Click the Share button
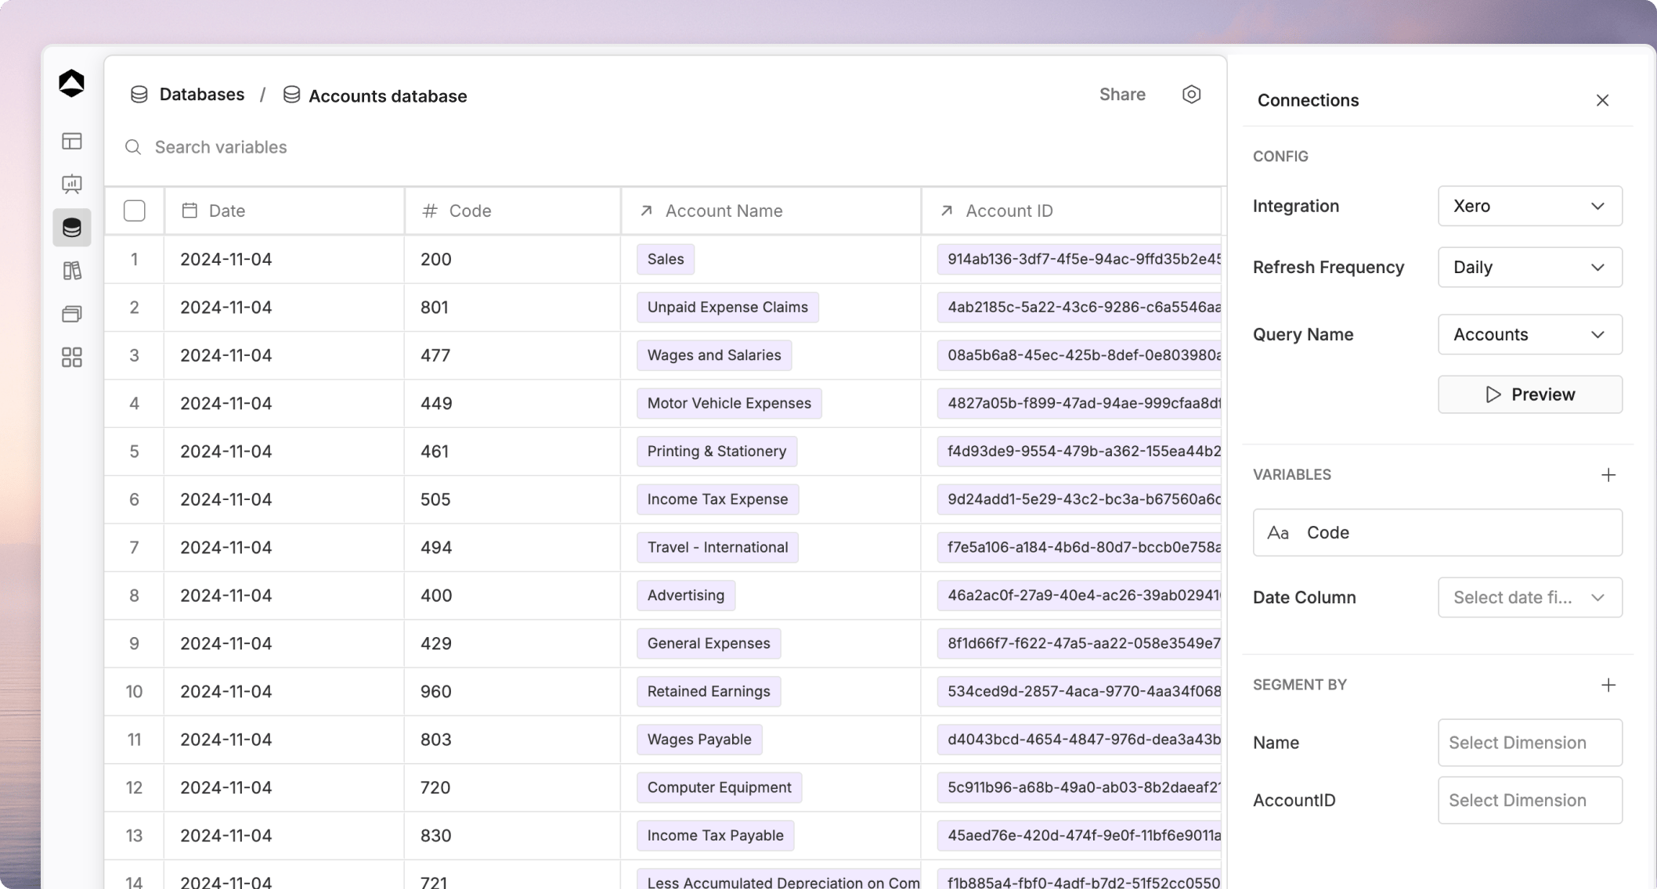Image resolution: width=1657 pixels, height=889 pixels. pos(1122,95)
